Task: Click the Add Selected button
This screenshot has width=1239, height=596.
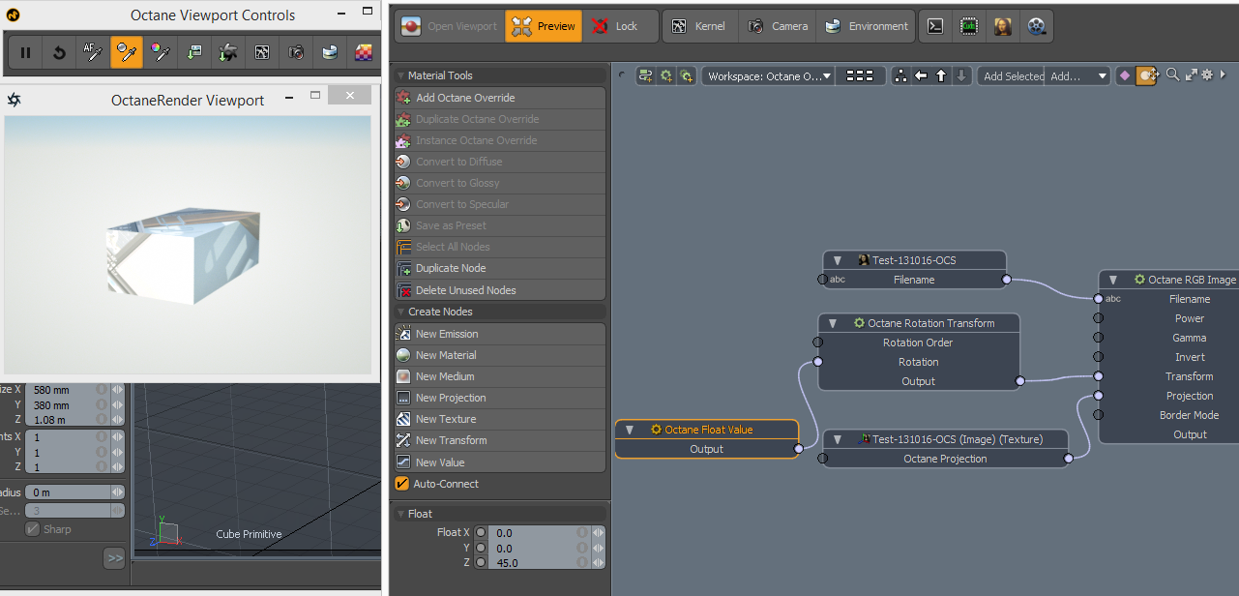Action: pos(1011,75)
